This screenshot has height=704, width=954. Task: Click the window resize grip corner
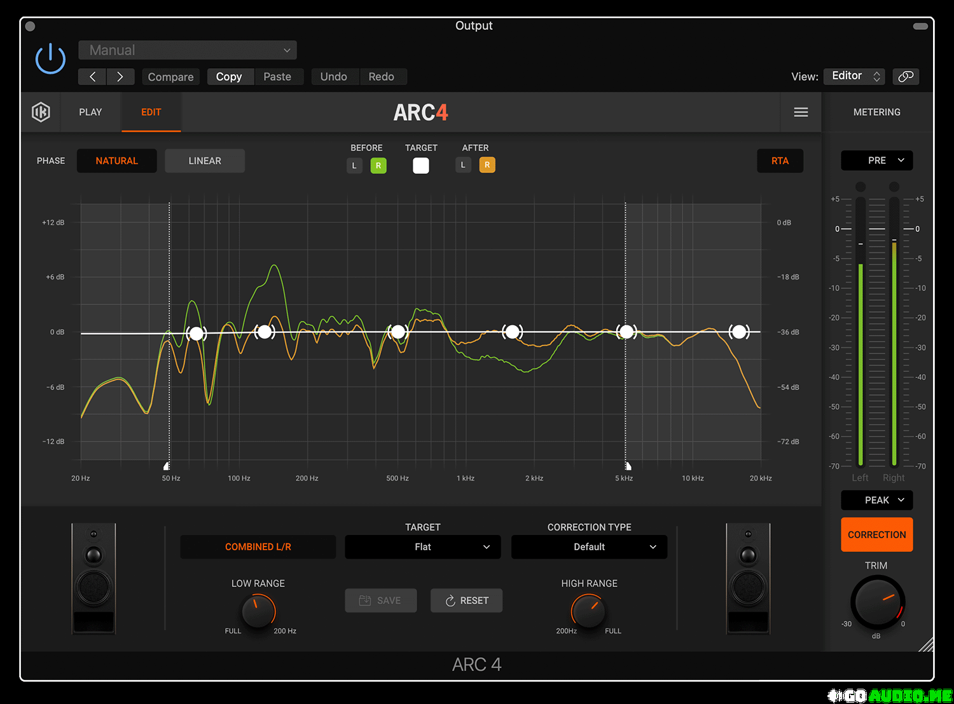pyautogui.click(x=927, y=644)
